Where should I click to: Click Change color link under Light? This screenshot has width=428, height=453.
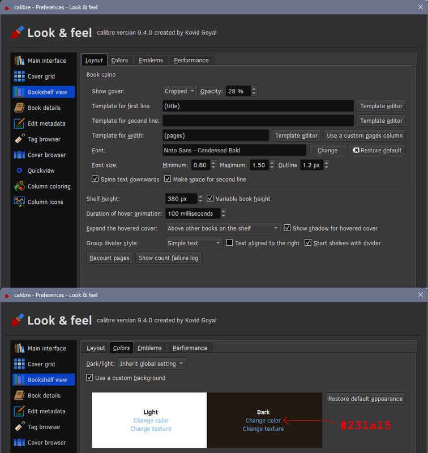(151, 420)
